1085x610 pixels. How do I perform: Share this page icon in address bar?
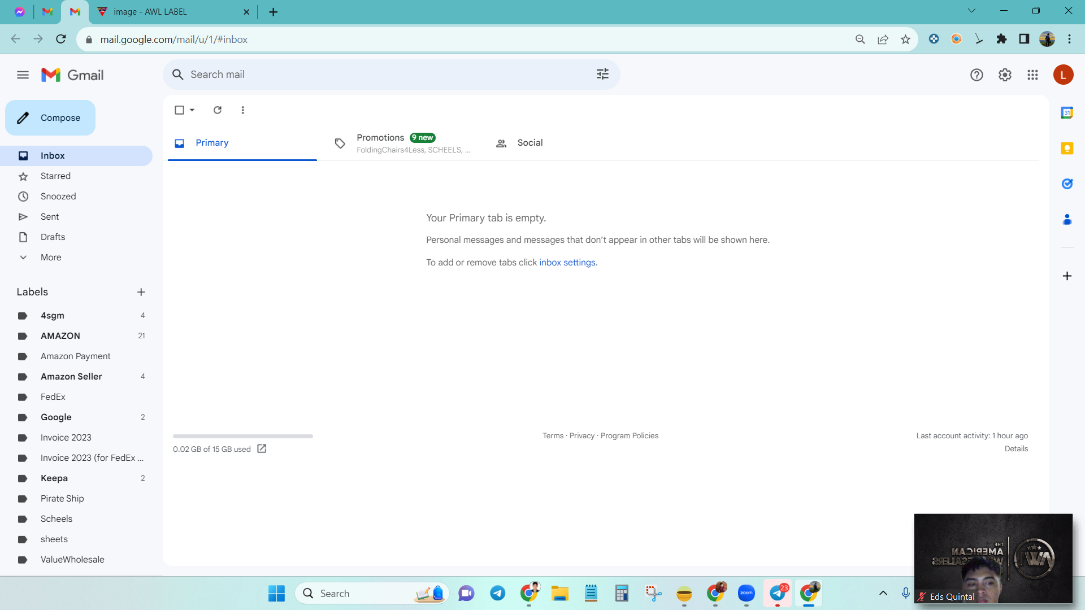pyautogui.click(x=883, y=39)
